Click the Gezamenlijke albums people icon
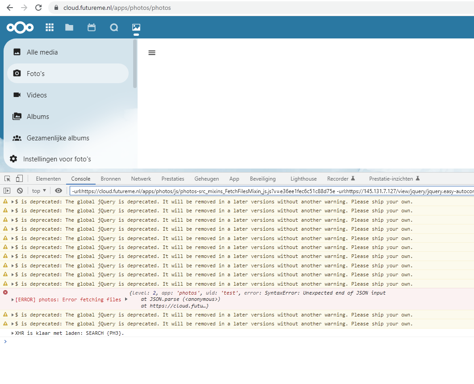This screenshot has height=384, width=474. [17, 138]
